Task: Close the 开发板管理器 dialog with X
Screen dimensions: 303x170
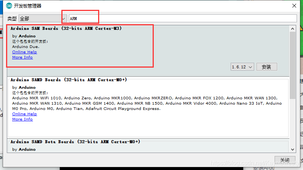Action: point(294,6)
